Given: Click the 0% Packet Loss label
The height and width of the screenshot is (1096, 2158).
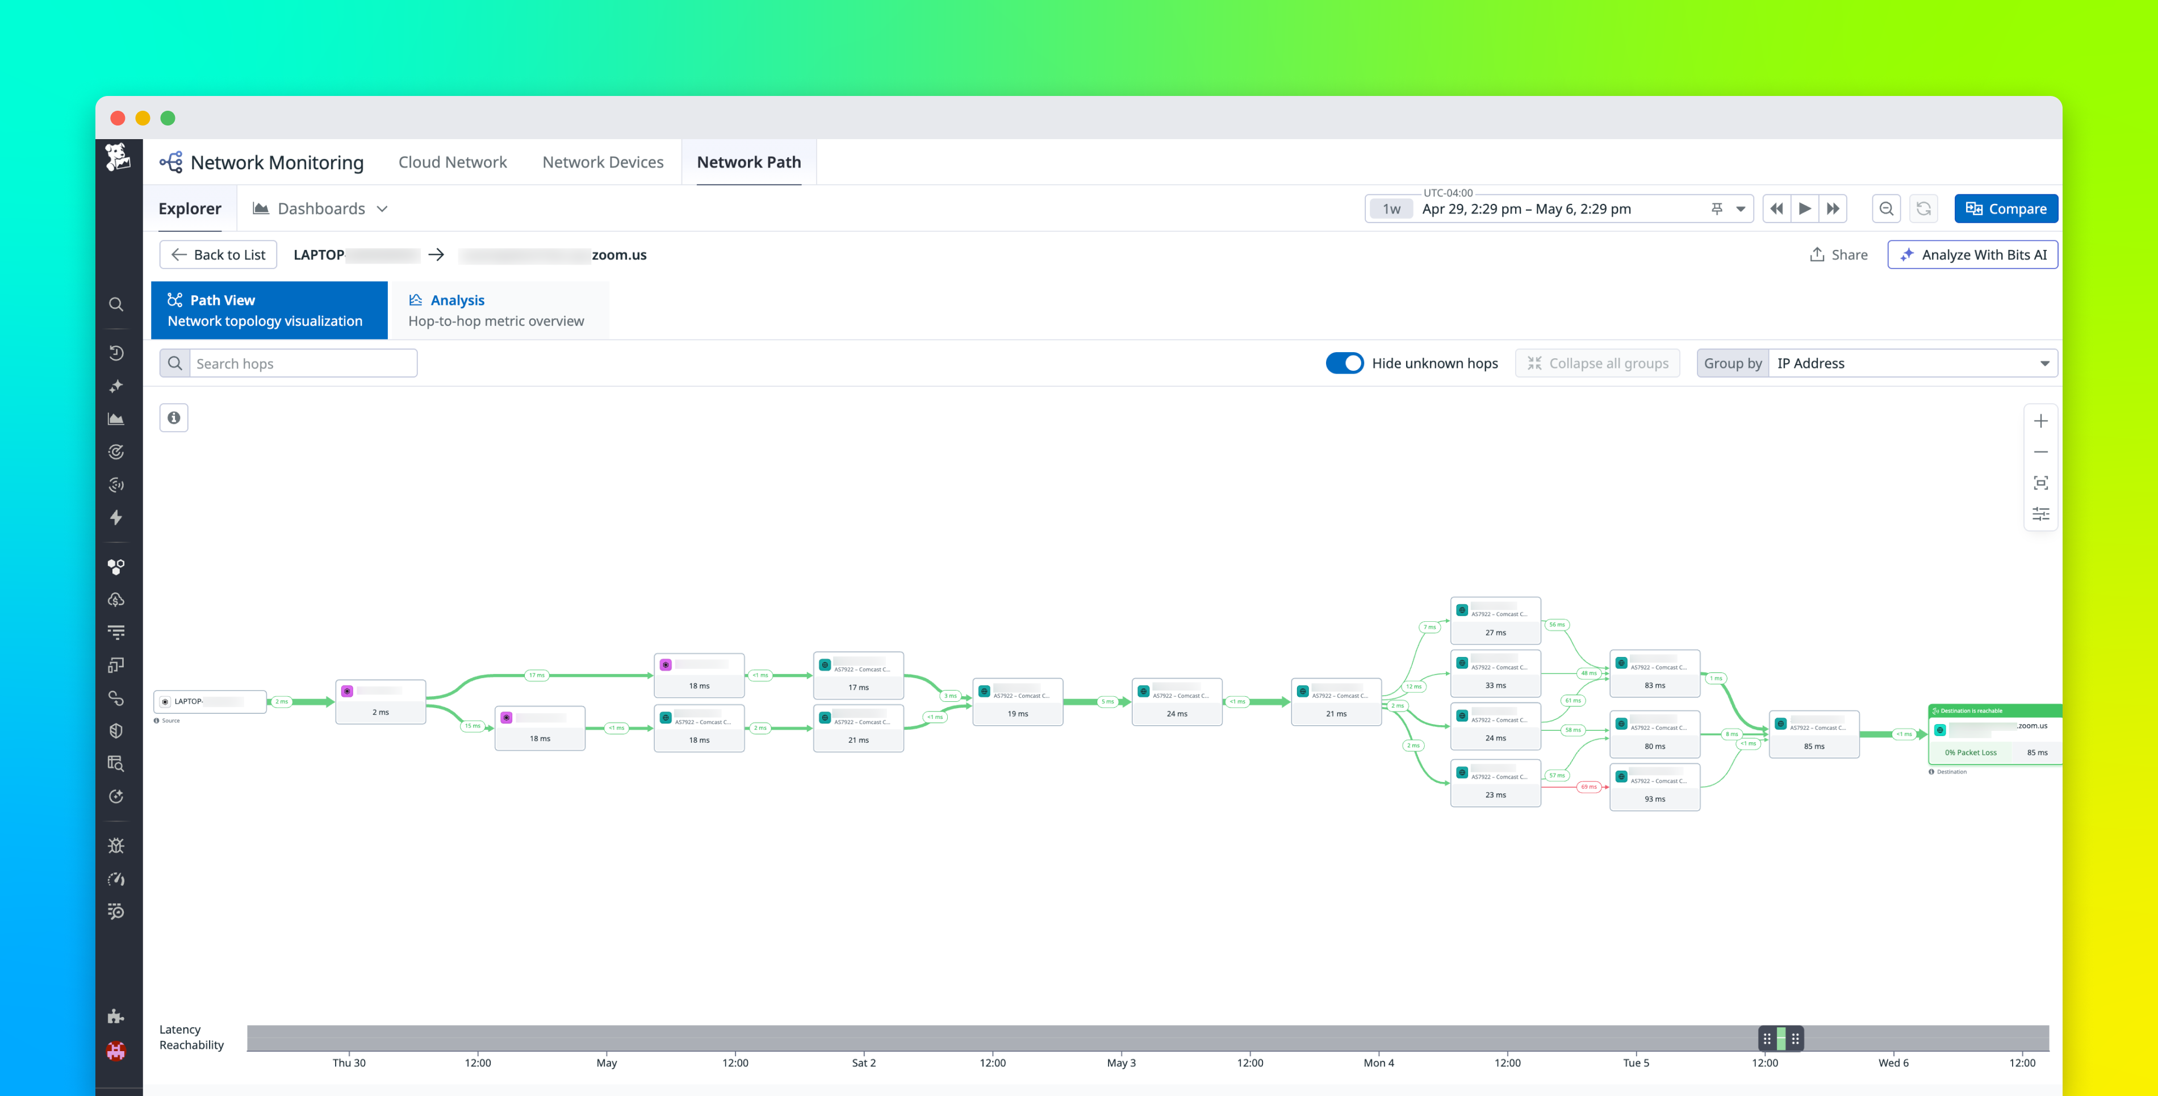Looking at the screenshot, I should click(1971, 752).
